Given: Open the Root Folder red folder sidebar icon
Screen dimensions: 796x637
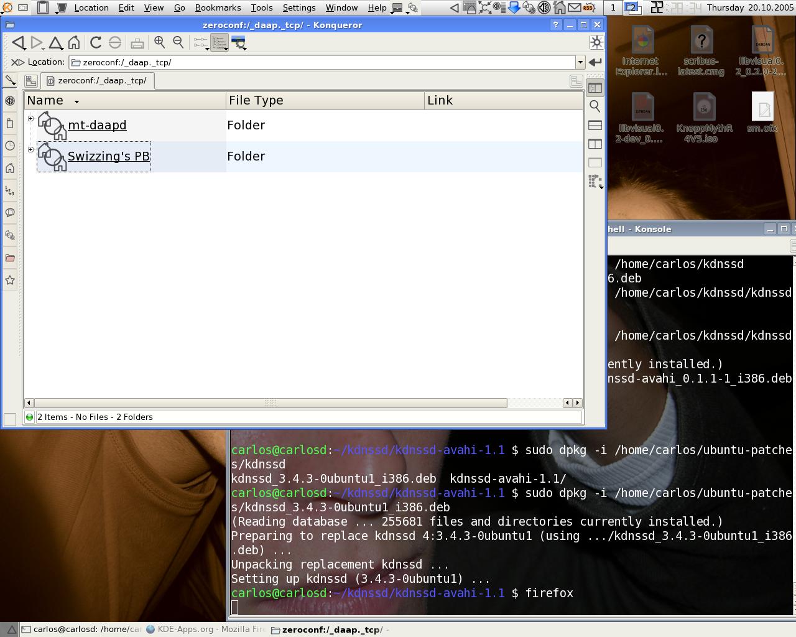Looking at the screenshot, I should pyautogui.click(x=10, y=258).
